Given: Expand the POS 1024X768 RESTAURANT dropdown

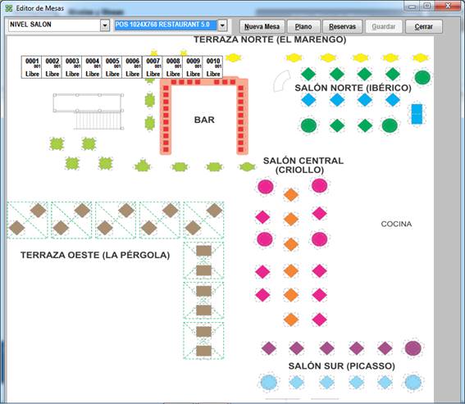Looking at the screenshot, I should (x=222, y=25).
